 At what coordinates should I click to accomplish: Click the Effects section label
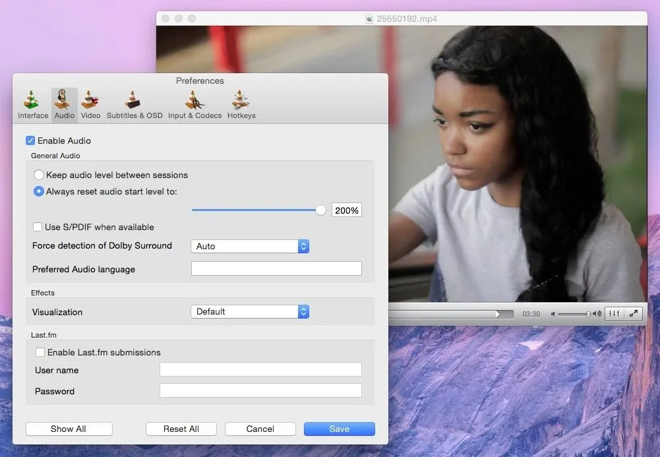pos(42,293)
